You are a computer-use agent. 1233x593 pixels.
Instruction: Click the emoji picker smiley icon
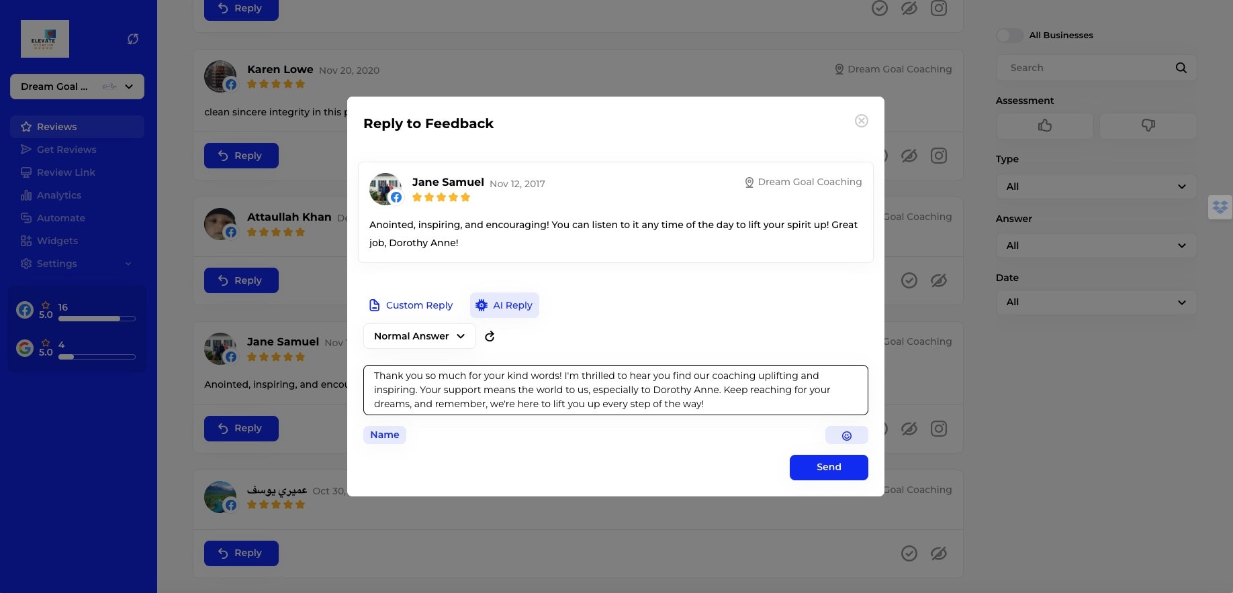click(x=846, y=435)
